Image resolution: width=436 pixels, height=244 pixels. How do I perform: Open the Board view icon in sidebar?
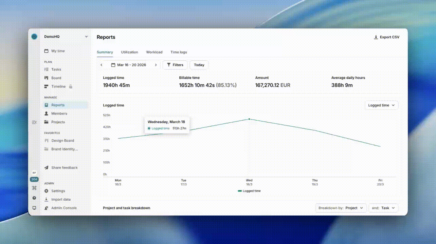(47, 78)
